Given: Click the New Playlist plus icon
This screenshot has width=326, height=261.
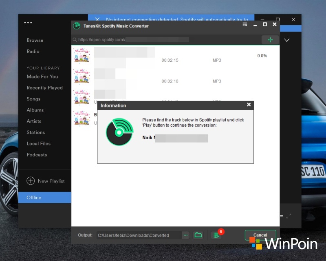Looking at the screenshot, I should [31, 181].
